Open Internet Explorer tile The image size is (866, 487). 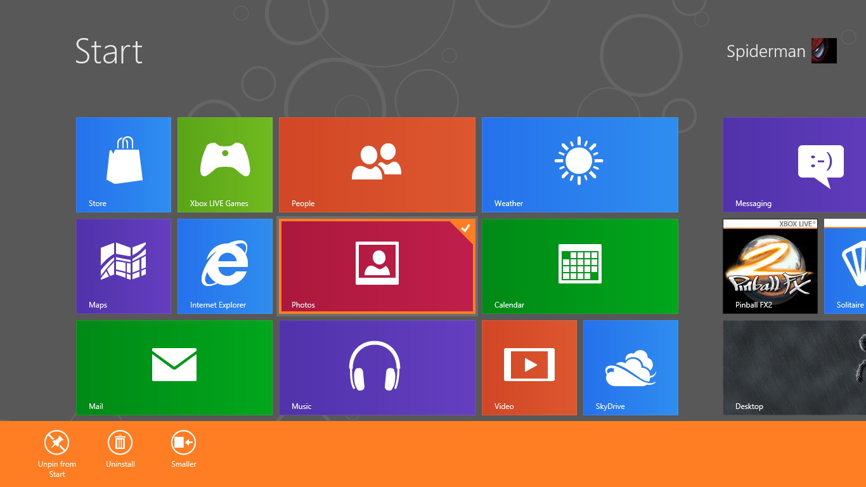point(225,266)
